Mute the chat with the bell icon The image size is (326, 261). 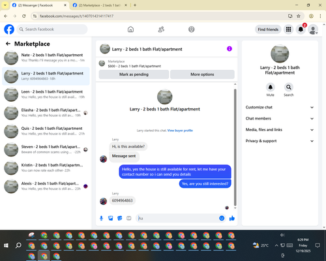[x=271, y=87]
